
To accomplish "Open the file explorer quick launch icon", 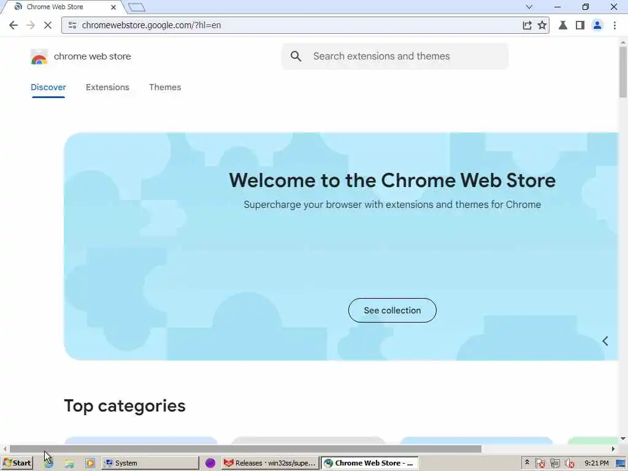I will click(69, 463).
